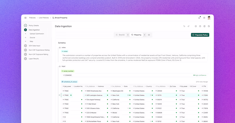Select the Washington DC state cell
This screenshot has width=235, height=123.
coord(120,91)
